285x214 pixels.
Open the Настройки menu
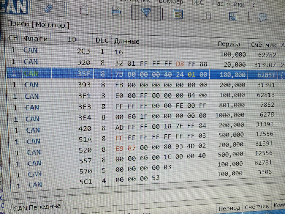(x=228, y=4)
